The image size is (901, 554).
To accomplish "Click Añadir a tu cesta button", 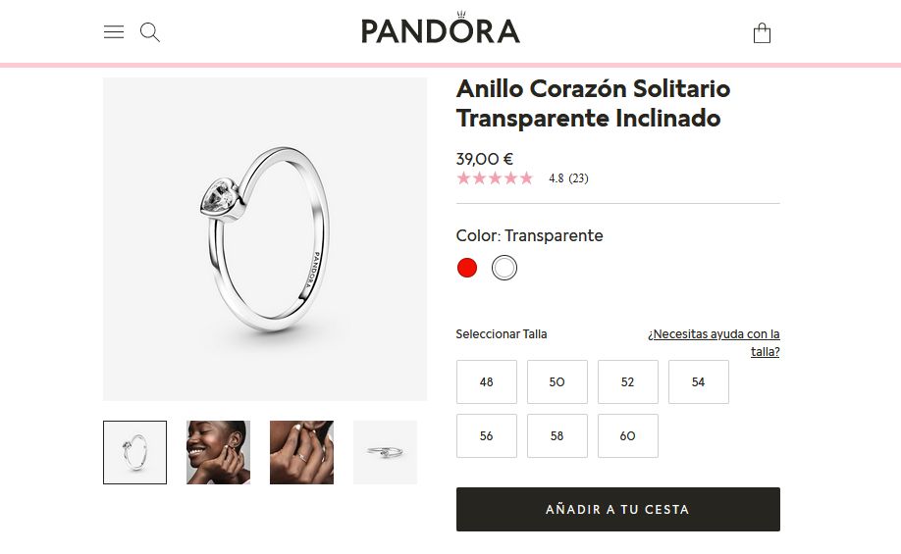I will (x=618, y=509).
